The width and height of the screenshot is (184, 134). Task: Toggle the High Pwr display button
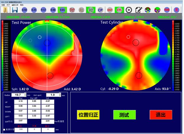point(72,10)
